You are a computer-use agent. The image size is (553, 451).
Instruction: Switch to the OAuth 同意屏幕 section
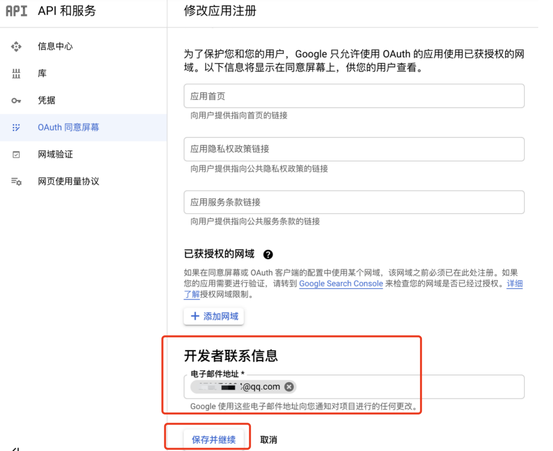pyautogui.click(x=68, y=128)
